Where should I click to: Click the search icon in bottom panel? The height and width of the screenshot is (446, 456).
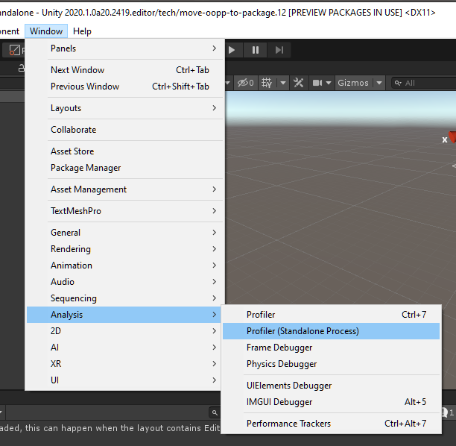(214, 412)
